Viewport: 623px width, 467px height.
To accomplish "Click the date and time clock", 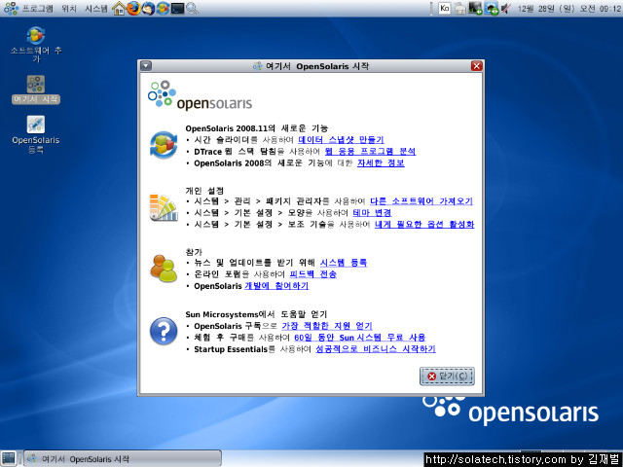I will 568,9.
